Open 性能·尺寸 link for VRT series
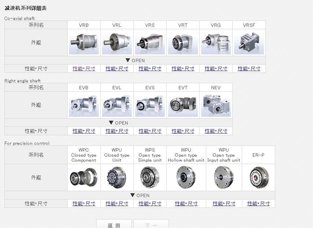 click(183, 69)
